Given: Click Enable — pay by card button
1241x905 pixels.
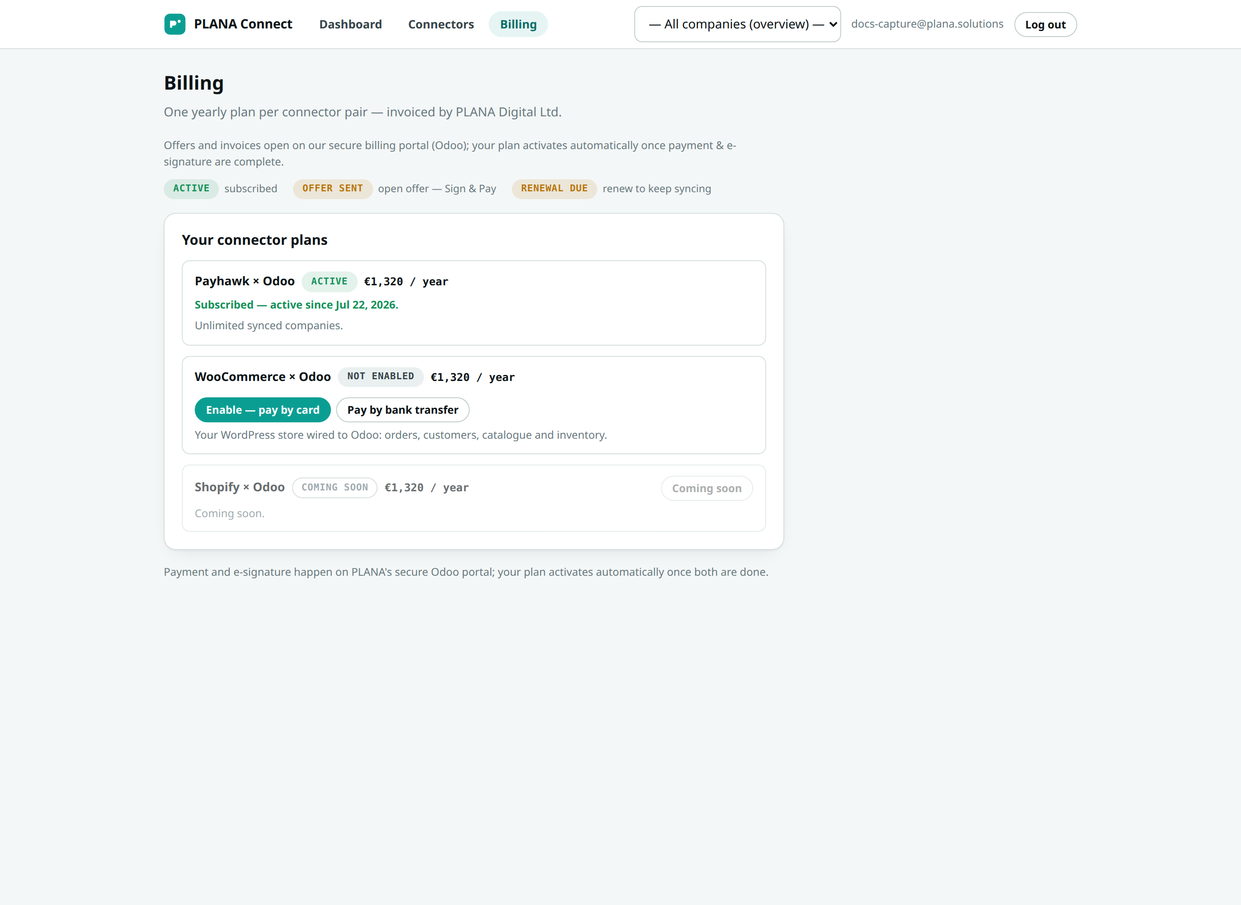Looking at the screenshot, I should tap(262, 410).
